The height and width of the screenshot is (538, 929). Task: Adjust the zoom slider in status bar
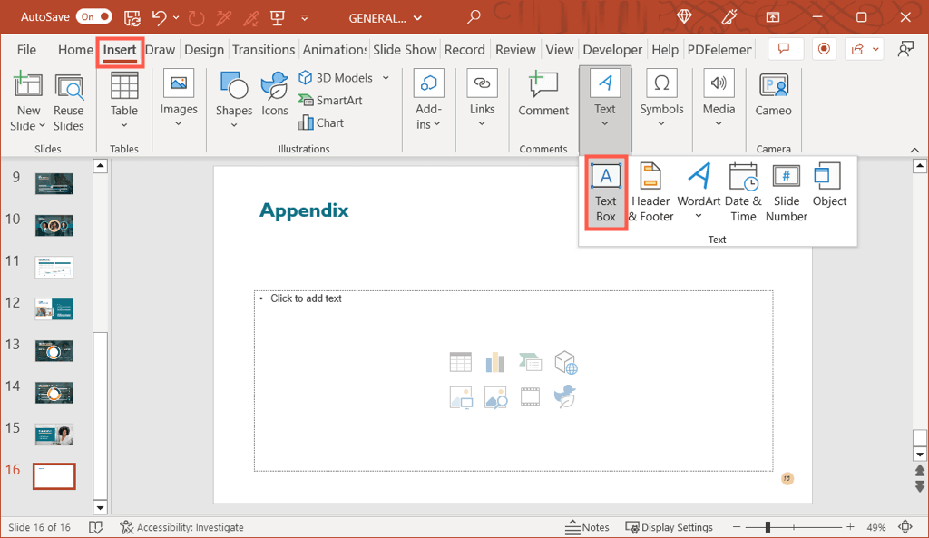[x=768, y=527]
